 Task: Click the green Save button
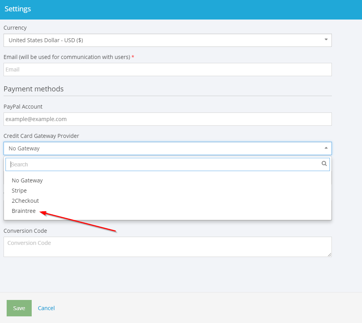pos(19,308)
